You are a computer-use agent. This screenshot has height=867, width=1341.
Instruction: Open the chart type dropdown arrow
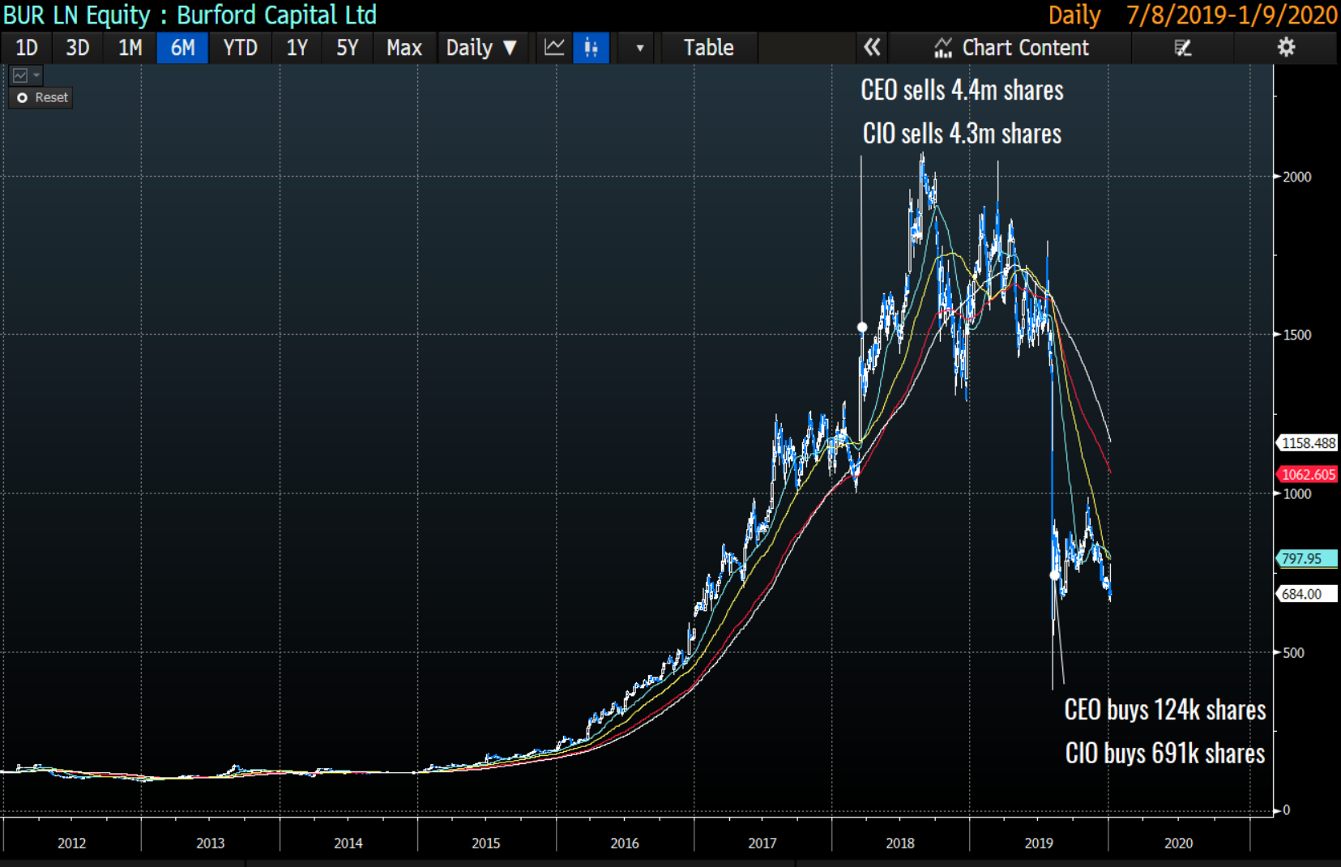tap(640, 48)
